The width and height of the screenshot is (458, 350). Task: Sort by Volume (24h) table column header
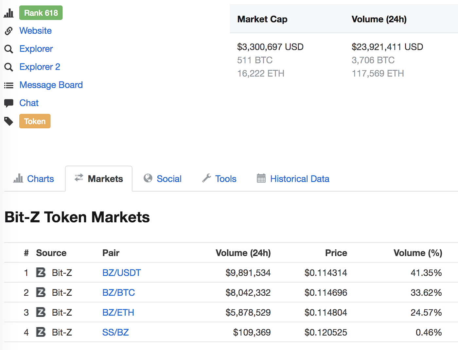click(243, 253)
